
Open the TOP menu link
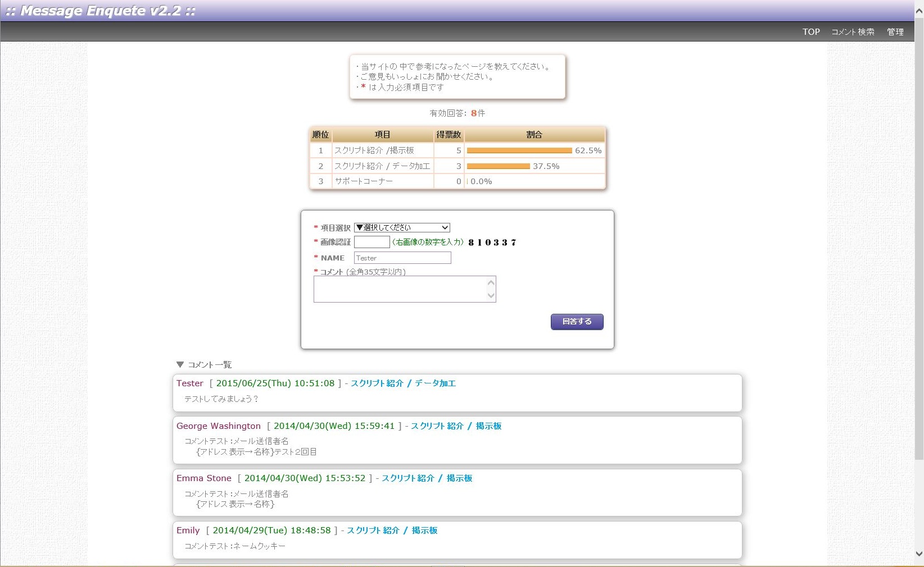point(810,32)
